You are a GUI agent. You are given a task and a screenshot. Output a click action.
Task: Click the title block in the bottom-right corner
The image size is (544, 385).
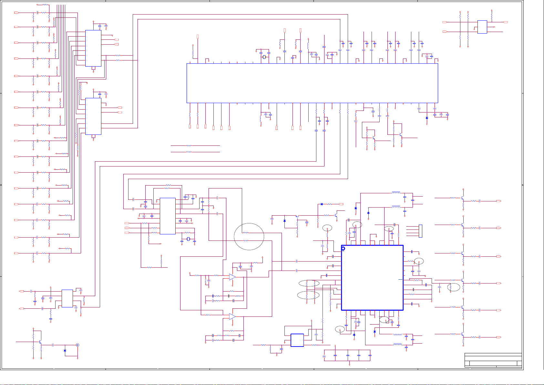[493, 360]
